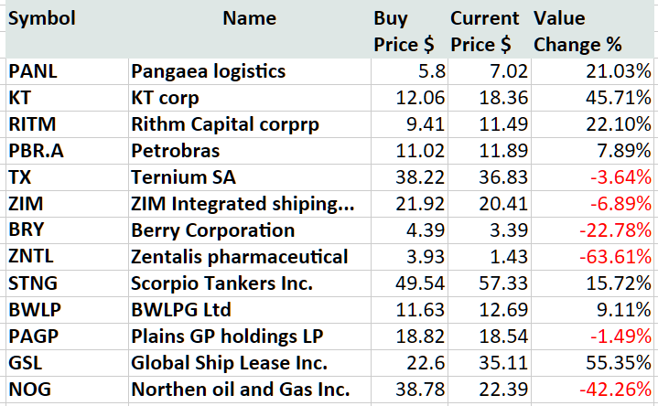Screen dimensions: 658x406
Task: Select the Petrobras name cell
Action: [x=176, y=151]
